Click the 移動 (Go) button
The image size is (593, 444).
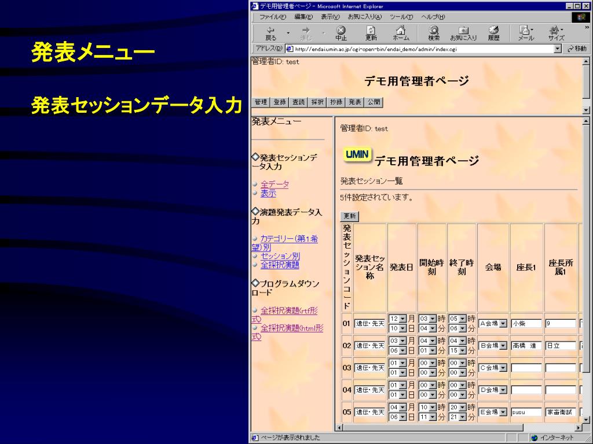pos(577,49)
